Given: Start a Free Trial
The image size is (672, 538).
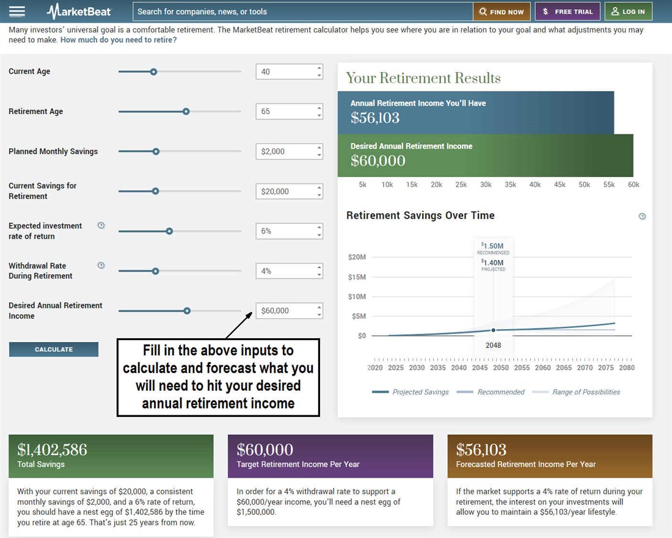Looking at the screenshot, I should pyautogui.click(x=568, y=12).
